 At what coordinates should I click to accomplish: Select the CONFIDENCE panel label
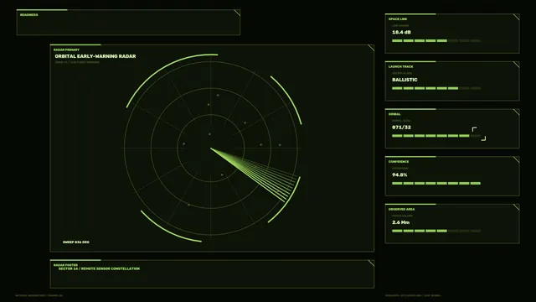click(399, 162)
